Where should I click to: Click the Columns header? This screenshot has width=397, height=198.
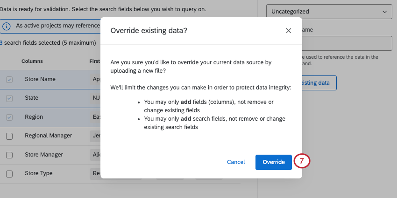32,61
